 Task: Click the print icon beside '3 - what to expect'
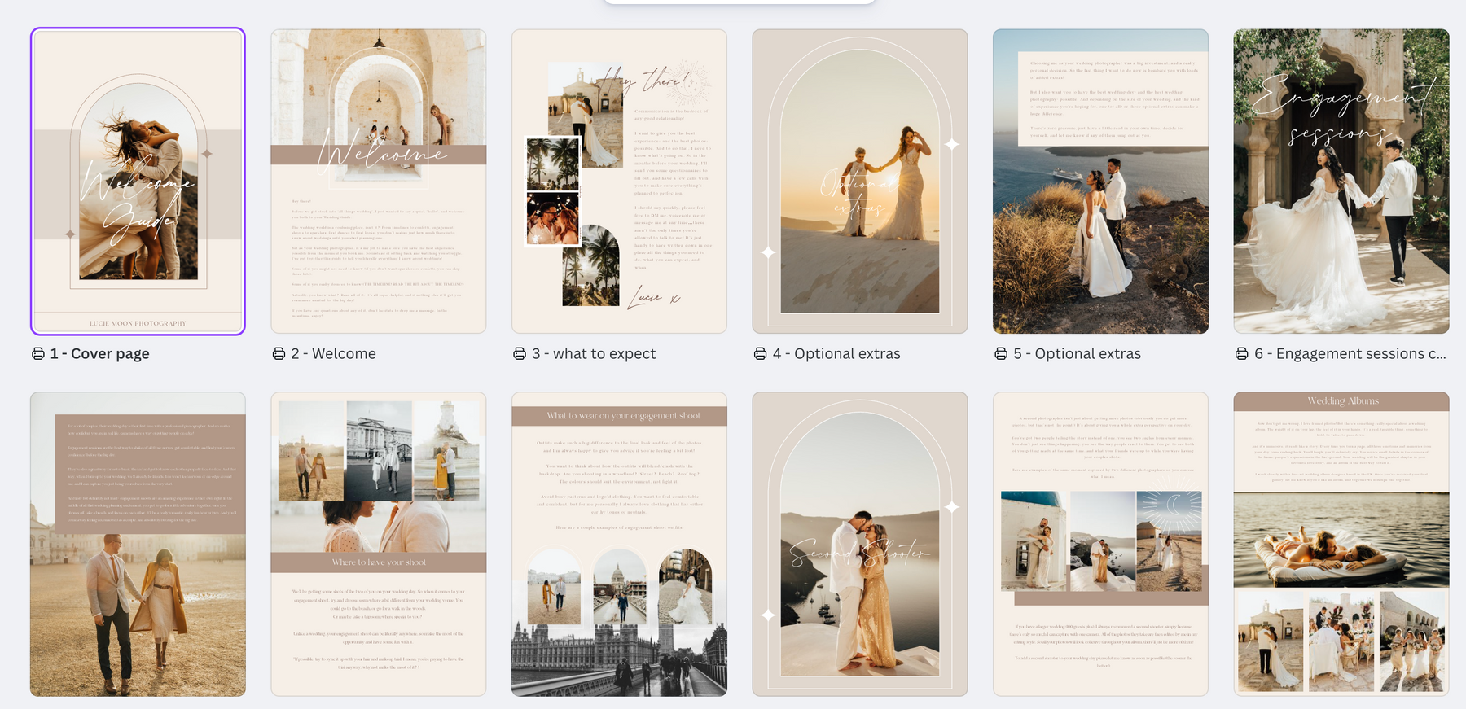520,354
